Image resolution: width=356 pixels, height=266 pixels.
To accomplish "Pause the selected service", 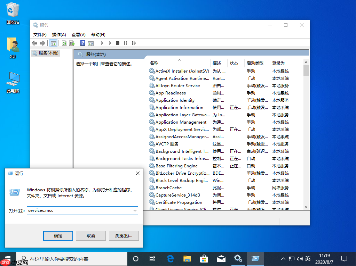I will point(126,43).
